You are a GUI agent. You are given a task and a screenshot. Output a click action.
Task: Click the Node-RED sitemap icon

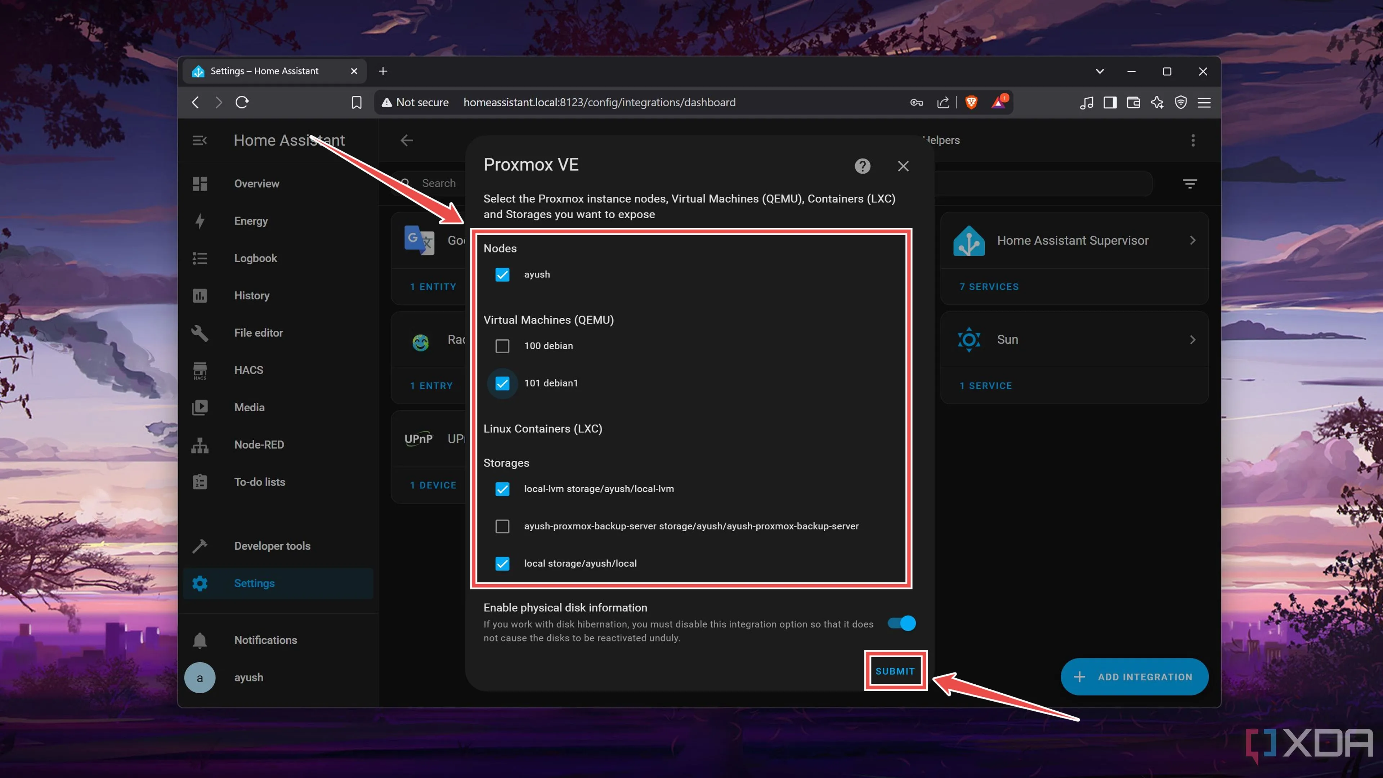click(200, 445)
